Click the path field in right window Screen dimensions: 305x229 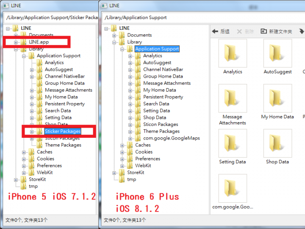coord(203,17)
